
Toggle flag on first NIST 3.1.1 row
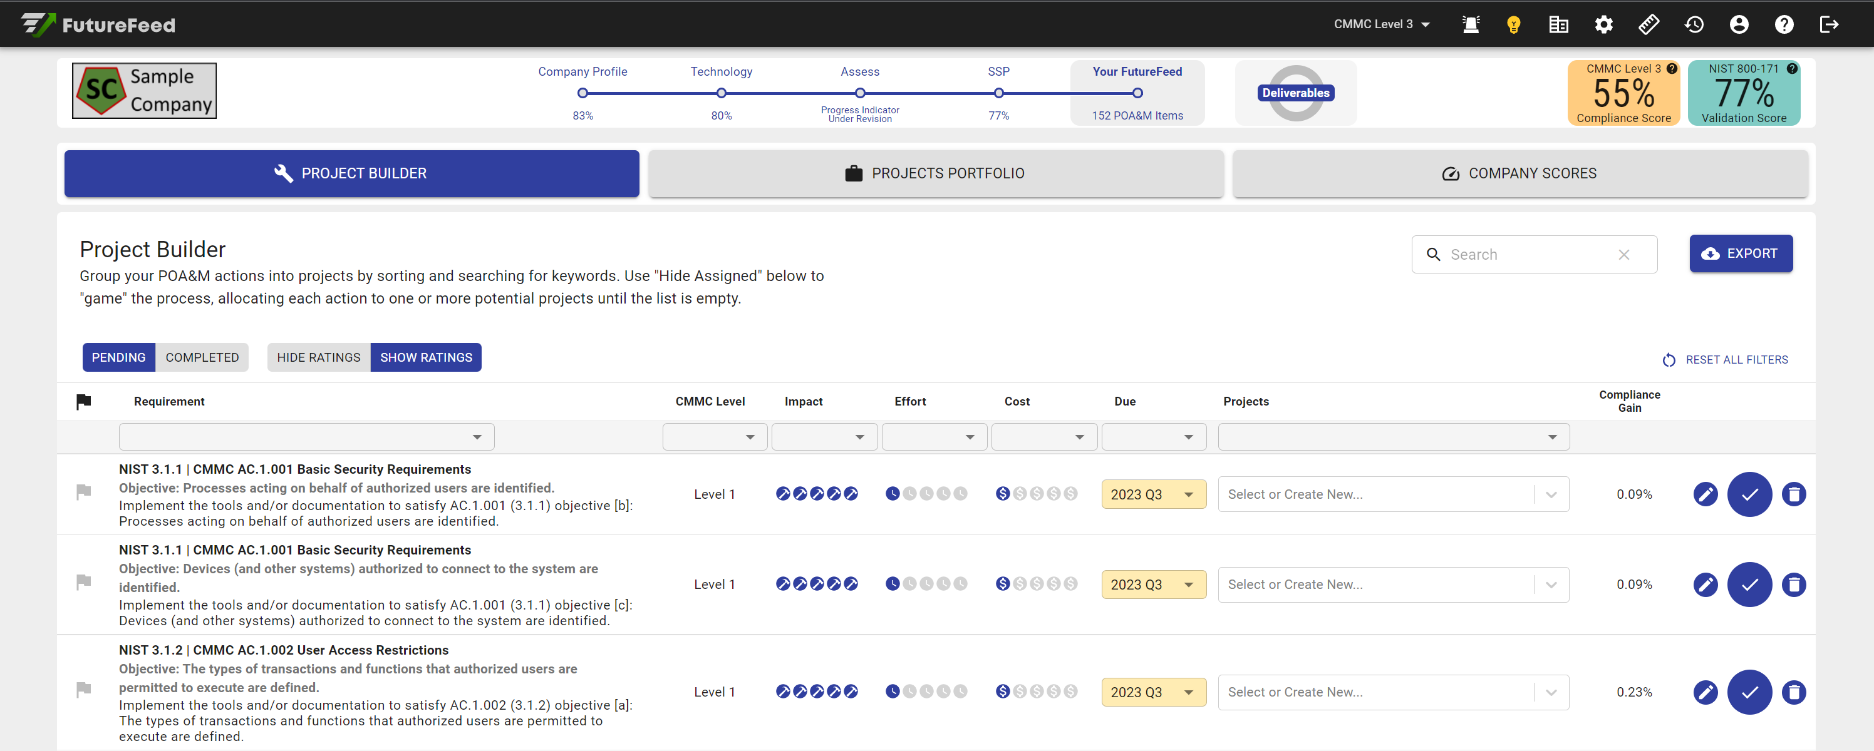84,492
